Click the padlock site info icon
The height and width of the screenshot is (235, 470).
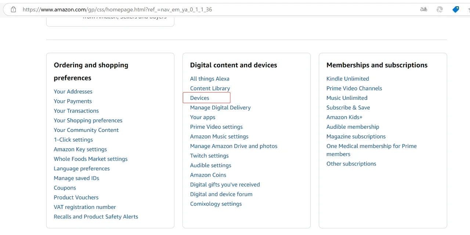14,10
